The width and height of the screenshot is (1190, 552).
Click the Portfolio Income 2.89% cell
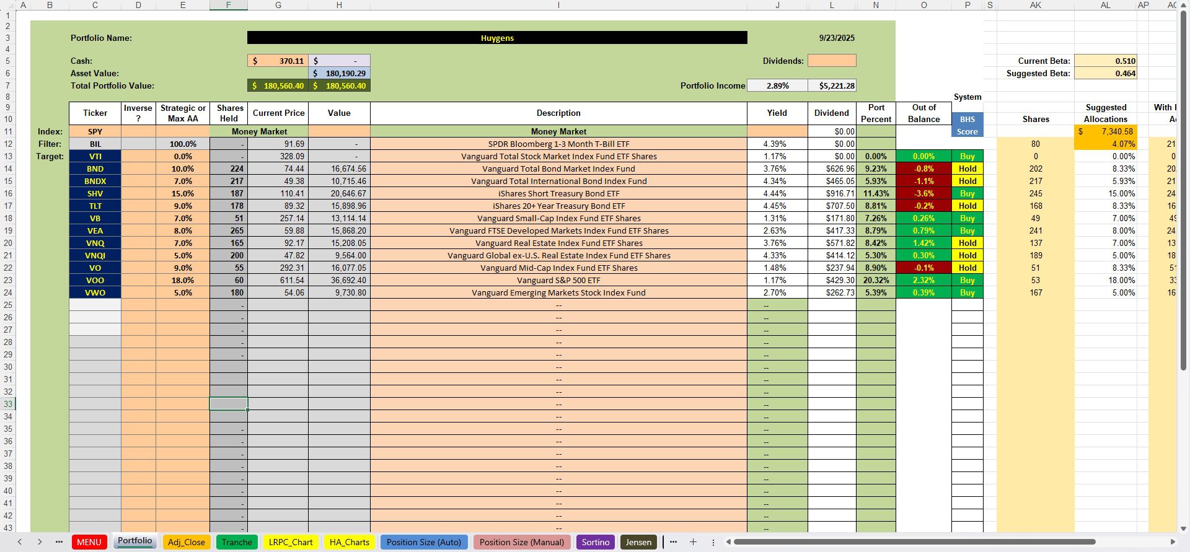tap(777, 85)
